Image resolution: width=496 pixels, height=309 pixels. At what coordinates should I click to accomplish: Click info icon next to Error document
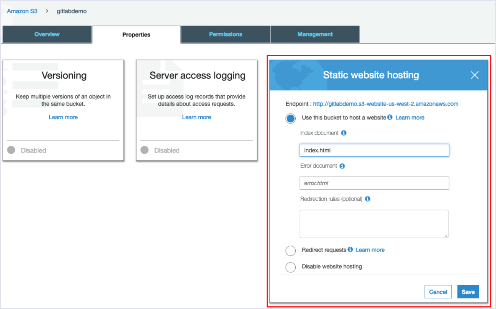342,166
